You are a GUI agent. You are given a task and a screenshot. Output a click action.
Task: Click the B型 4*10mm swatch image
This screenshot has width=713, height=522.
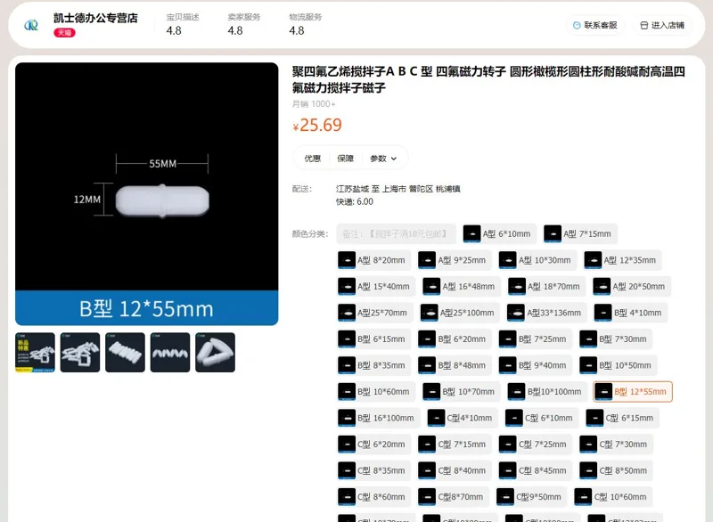pos(603,313)
